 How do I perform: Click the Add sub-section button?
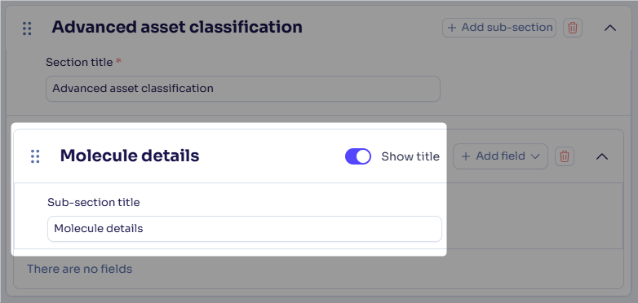(x=499, y=28)
